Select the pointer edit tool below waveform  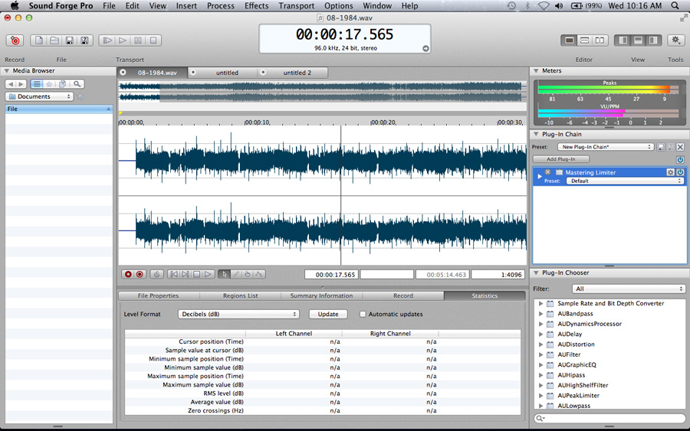point(225,274)
